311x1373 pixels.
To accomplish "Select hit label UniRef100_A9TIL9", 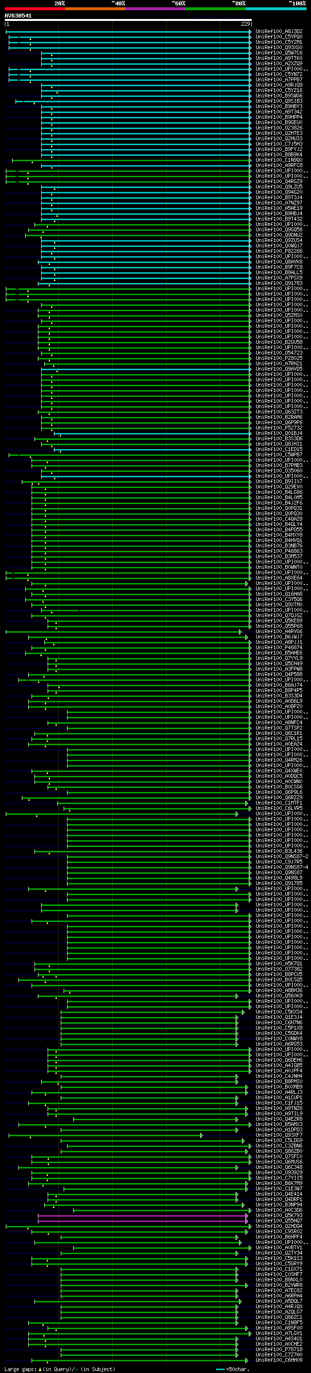I will 279,1113.
